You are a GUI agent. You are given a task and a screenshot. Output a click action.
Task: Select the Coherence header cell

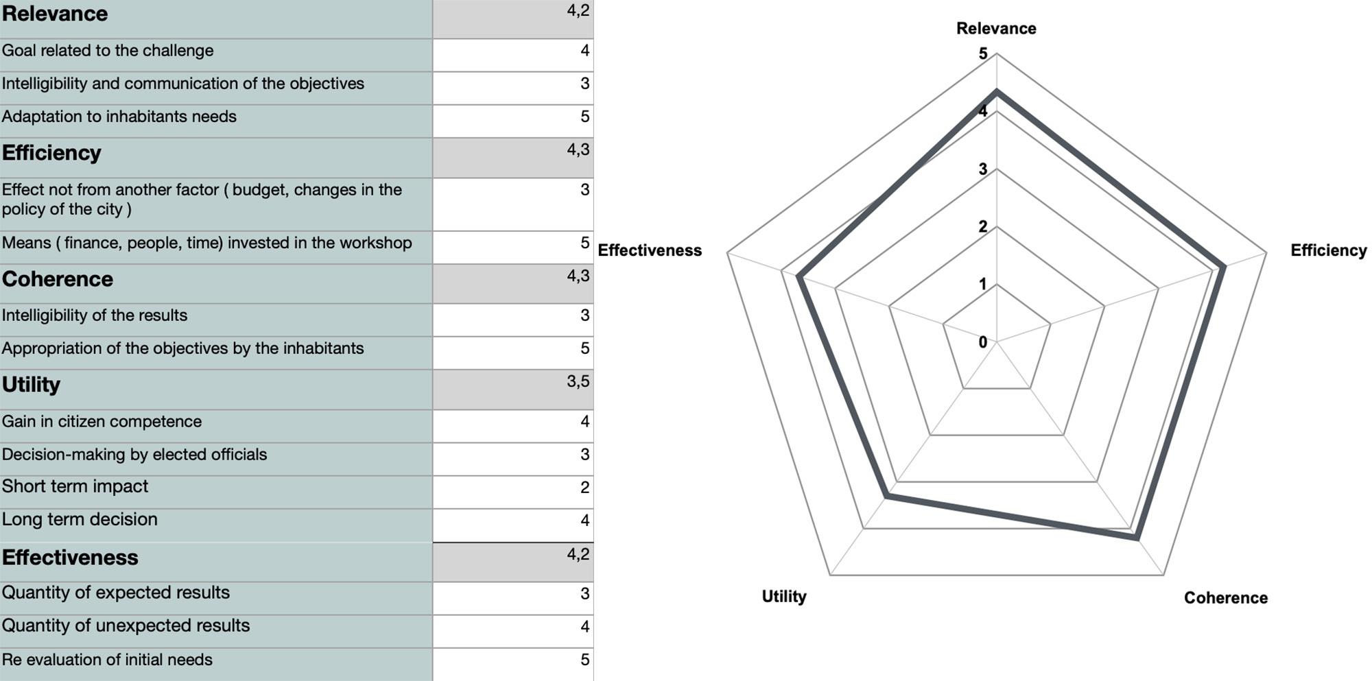(x=216, y=284)
